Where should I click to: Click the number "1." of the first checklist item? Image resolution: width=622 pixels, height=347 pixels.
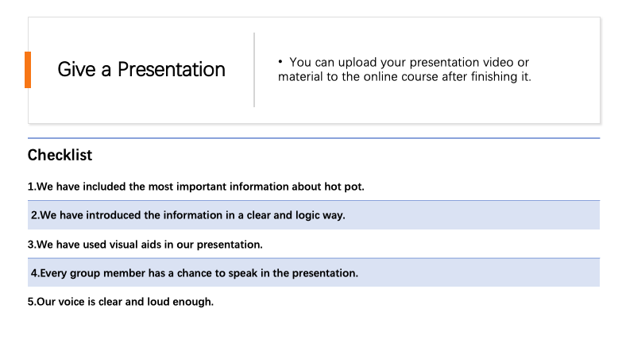point(32,187)
